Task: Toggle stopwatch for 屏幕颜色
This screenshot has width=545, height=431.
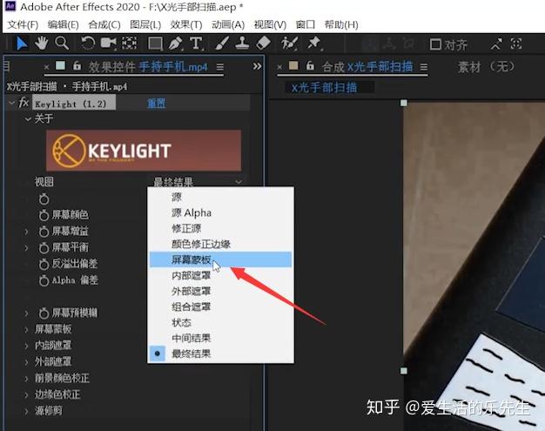Action: (x=44, y=215)
